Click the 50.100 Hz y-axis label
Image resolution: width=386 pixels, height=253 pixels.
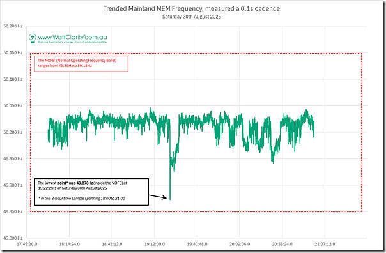tap(13, 79)
